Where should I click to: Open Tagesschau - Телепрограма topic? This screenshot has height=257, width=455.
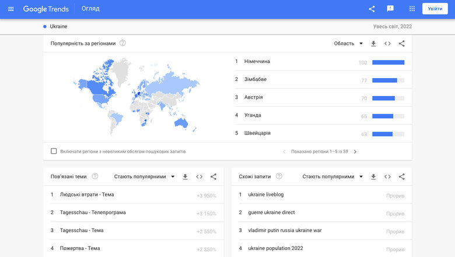93,213
